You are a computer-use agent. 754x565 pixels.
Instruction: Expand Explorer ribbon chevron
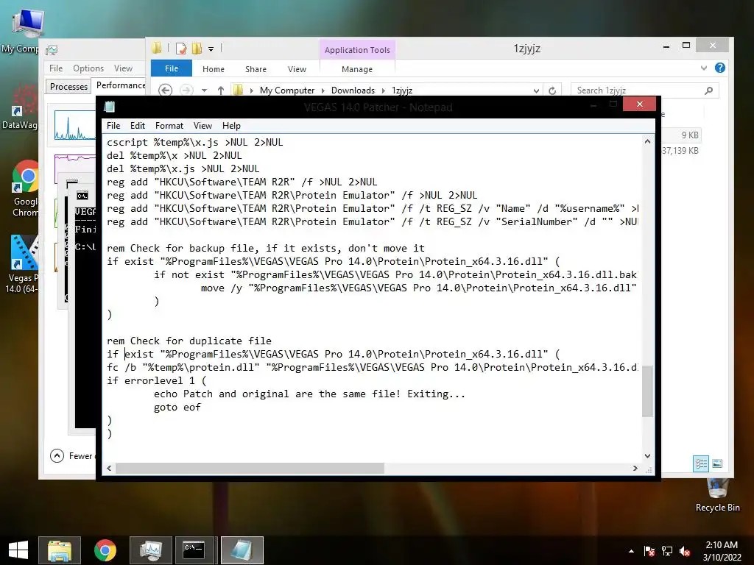tap(704, 68)
